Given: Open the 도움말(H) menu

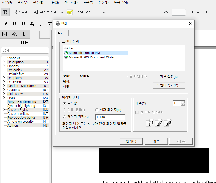Looking at the screenshot, I should (x=121, y=3).
